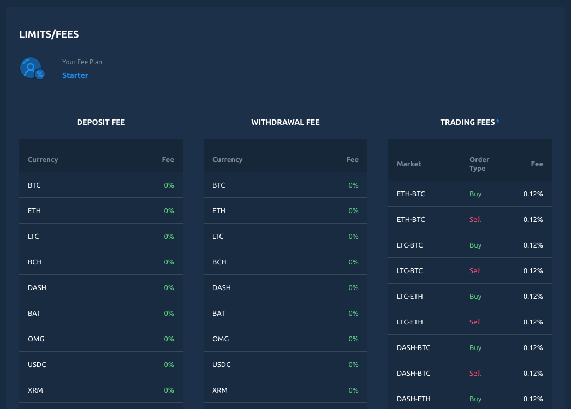
Task: Select OMG in the Deposit Fee table
Action: (x=36, y=339)
